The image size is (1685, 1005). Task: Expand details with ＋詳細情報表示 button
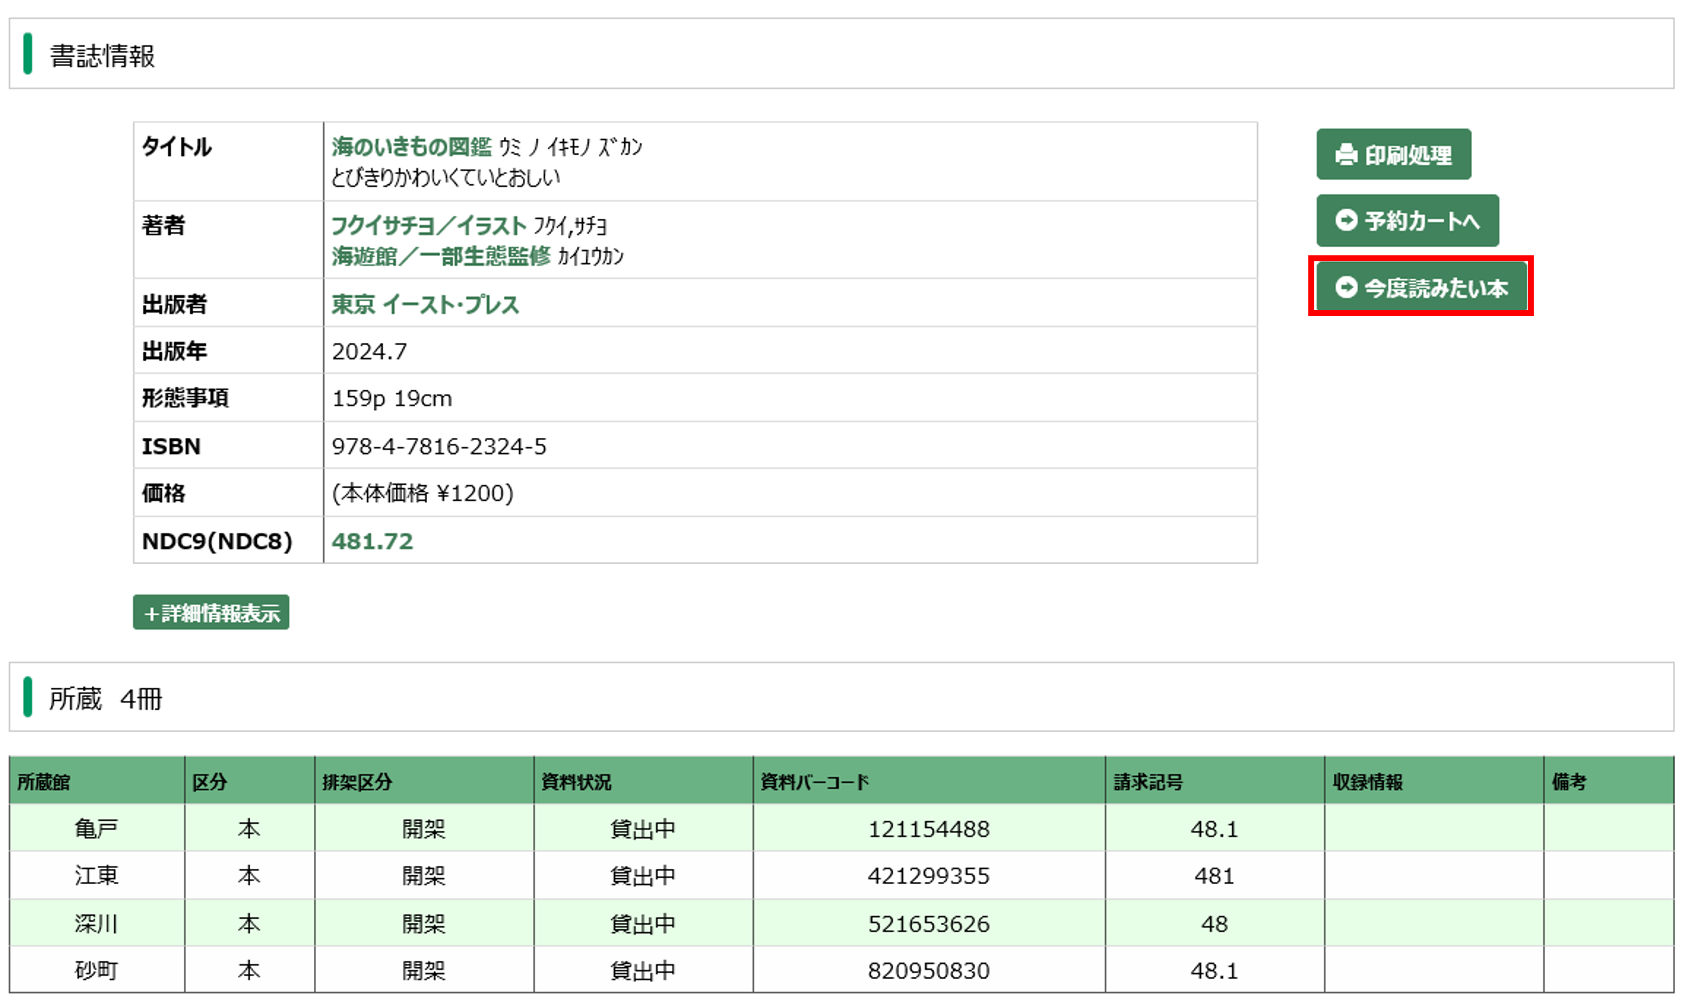(211, 612)
